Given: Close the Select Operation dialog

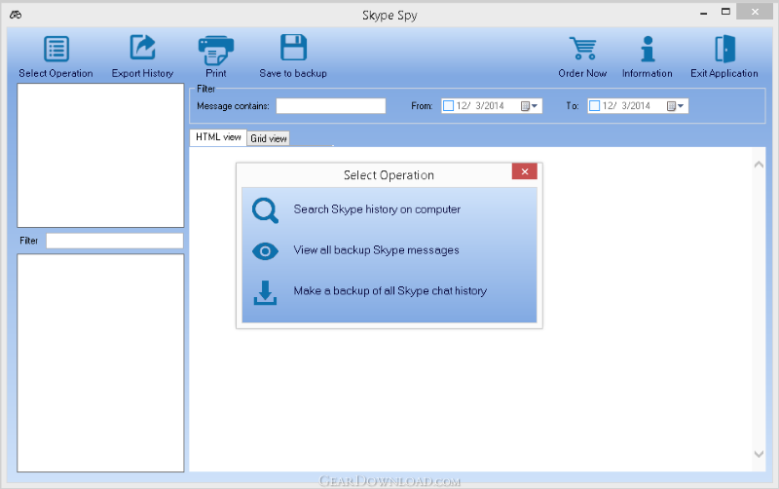Looking at the screenshot, I should [x=525, y=171].
